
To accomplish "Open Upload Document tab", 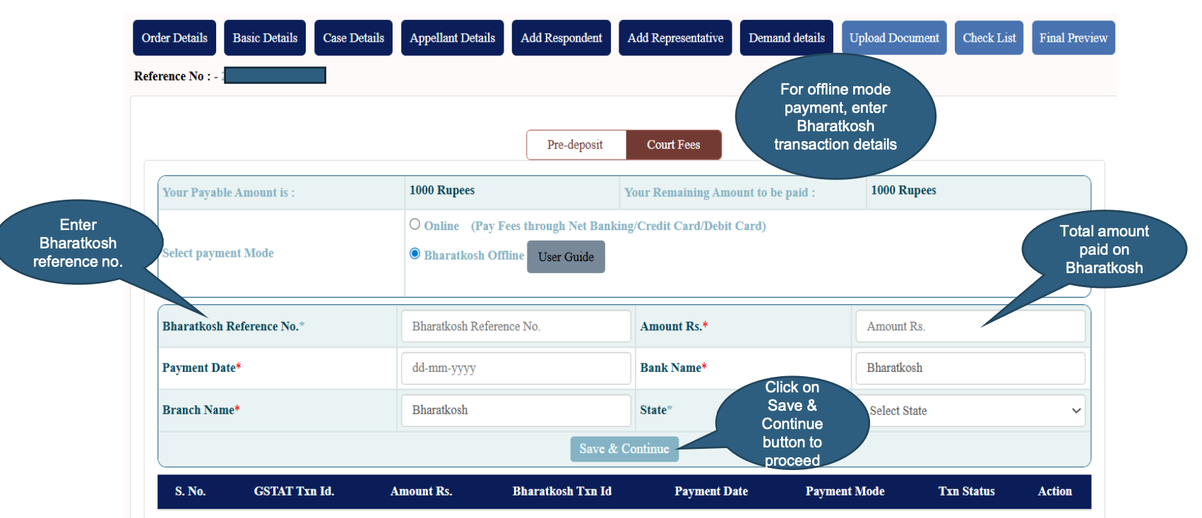I will [894, 38].
